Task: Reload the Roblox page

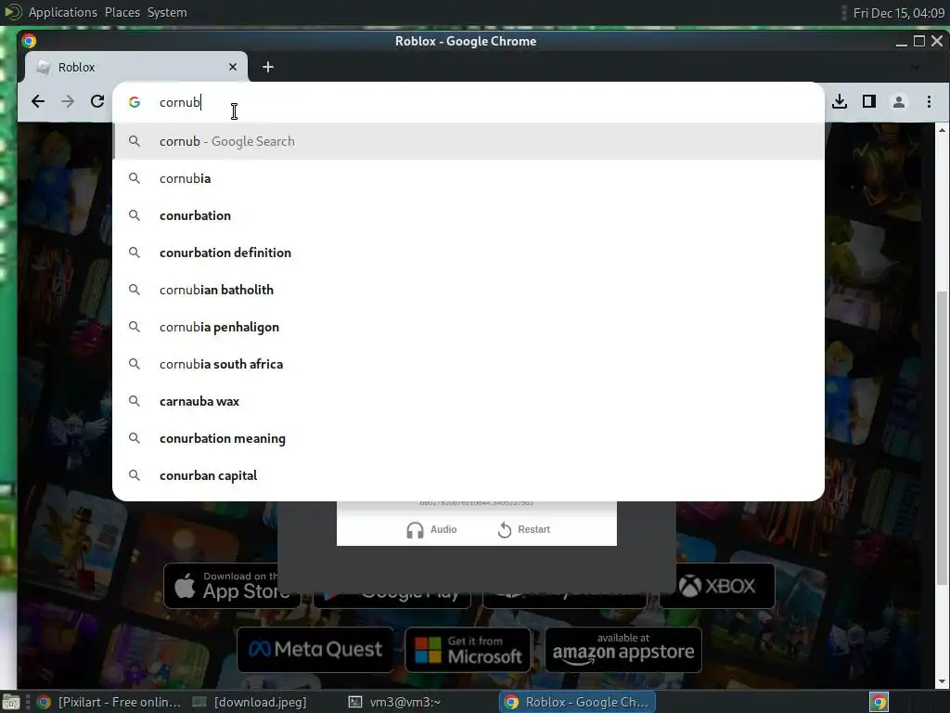Action: 97,101
